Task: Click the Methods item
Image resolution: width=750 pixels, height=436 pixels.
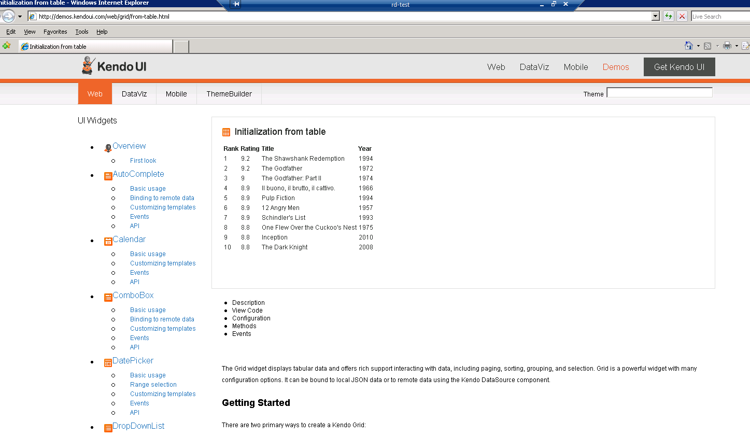Action: (244, 326)
